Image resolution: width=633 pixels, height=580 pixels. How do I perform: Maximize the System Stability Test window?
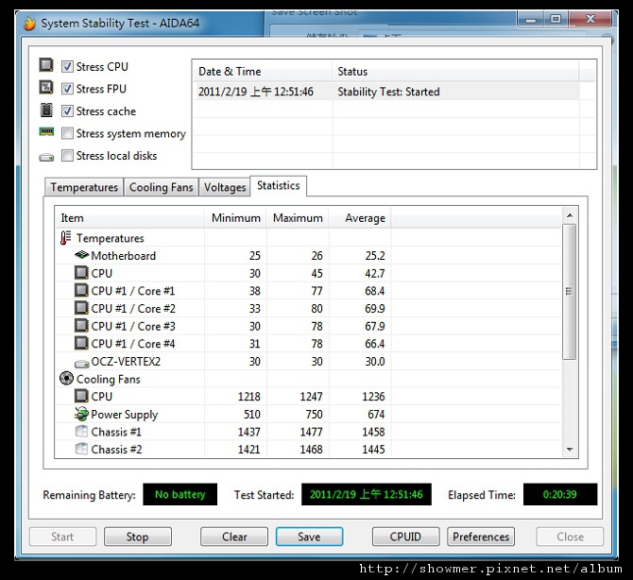pyautogui.click(x=556, y=19)
